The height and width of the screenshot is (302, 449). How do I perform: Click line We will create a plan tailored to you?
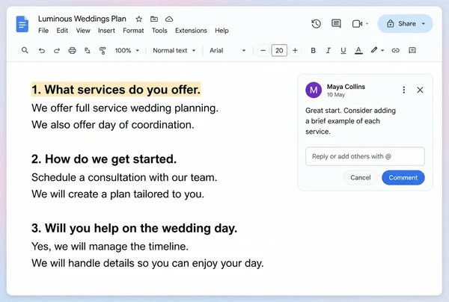tap(118, 194)
